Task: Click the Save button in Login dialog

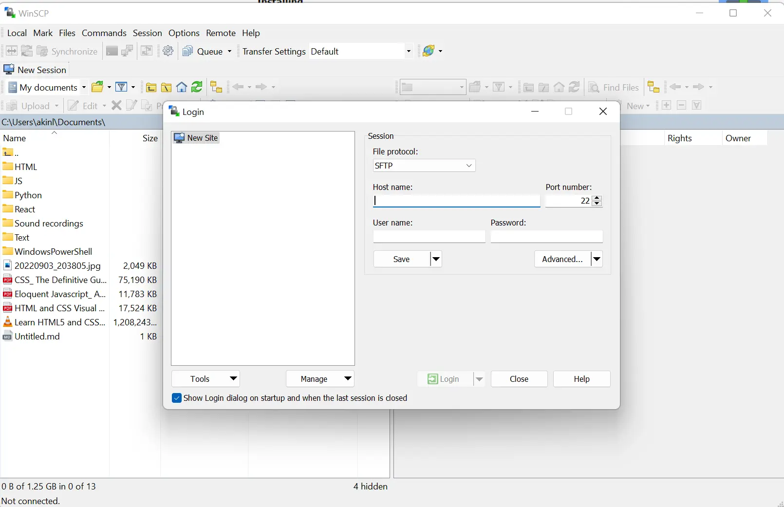Action: 402,259
